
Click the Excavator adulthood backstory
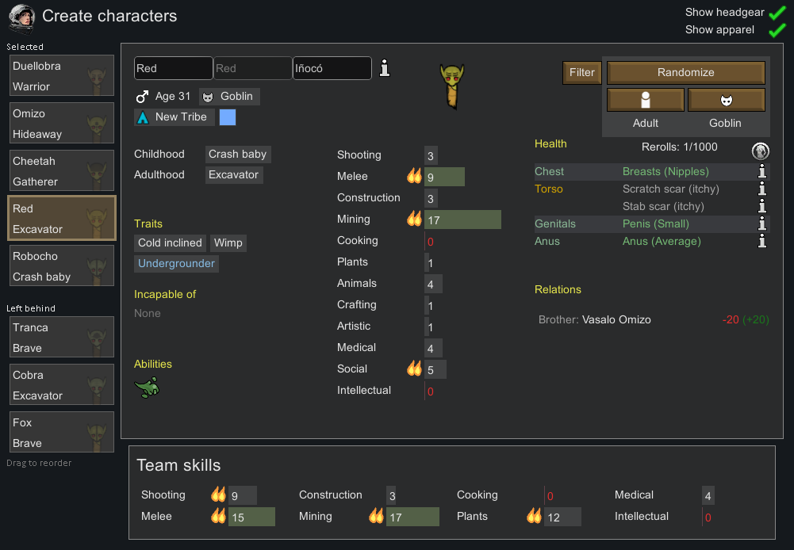(x=234, y=175)
